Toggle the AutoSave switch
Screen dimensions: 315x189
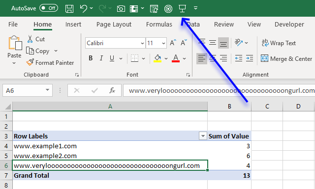(x=49, y=8)
